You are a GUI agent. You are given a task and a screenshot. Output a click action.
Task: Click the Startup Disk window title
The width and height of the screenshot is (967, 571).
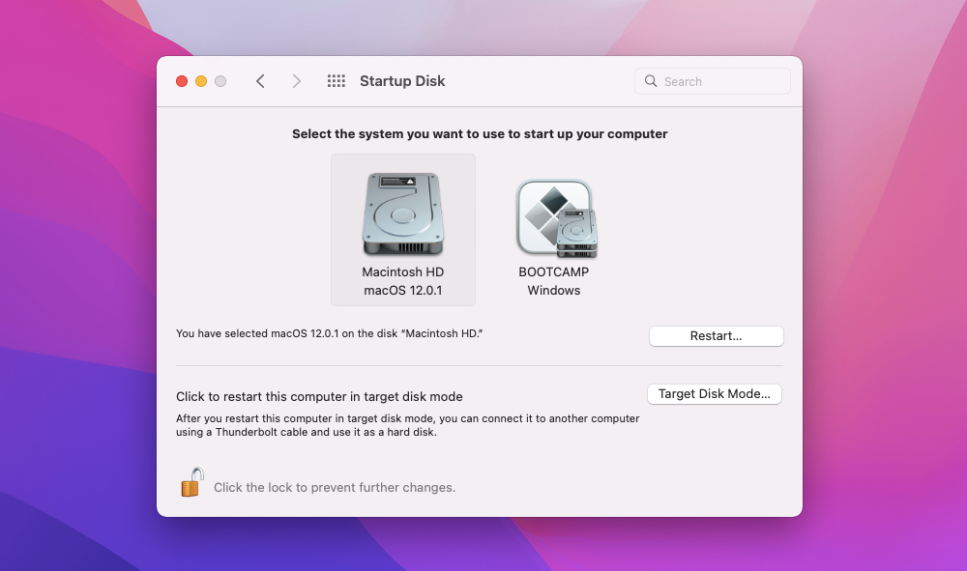(402, 81)
